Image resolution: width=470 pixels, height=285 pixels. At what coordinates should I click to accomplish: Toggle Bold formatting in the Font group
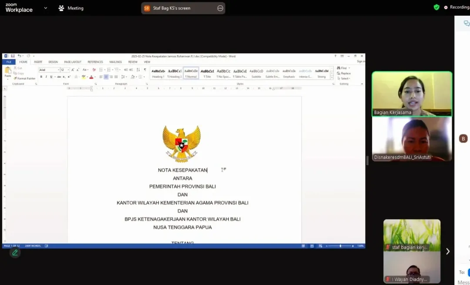coord(41,77)
